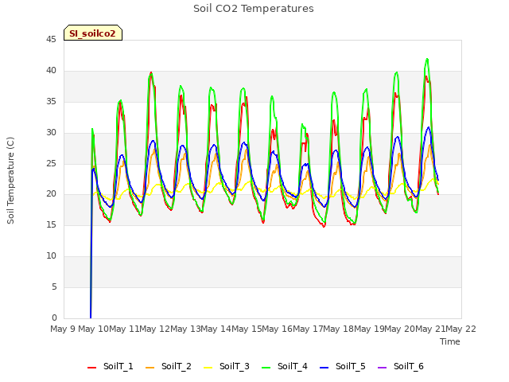509x382 pixels.
Task: Toggle SoilT_3 series in the legend
Action: [227, 366]
